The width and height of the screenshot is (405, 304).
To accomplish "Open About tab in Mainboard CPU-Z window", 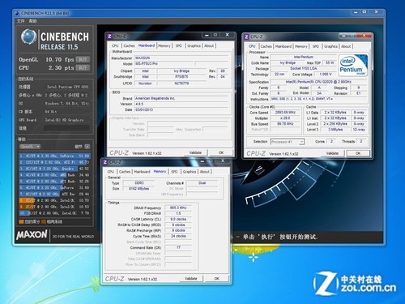I will point(209,45).
